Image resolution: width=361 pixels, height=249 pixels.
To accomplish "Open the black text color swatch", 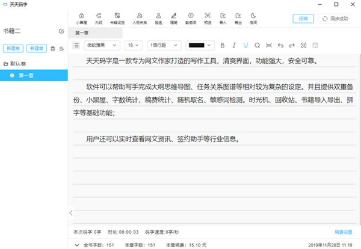I will click(200, 45).
